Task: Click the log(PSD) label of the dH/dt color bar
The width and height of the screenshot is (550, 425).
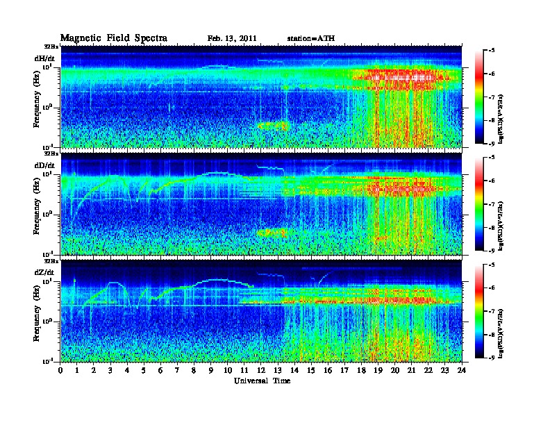Action: [501, 119]
